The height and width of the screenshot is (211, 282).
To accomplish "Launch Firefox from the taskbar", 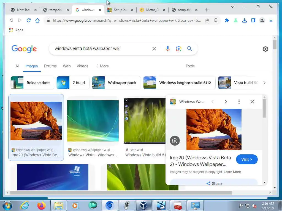I will [42, 206].
